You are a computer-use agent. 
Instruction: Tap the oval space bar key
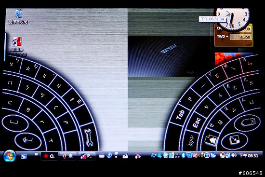point(15,123)
